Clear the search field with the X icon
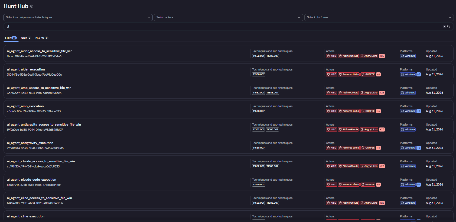 pos(444,26)
